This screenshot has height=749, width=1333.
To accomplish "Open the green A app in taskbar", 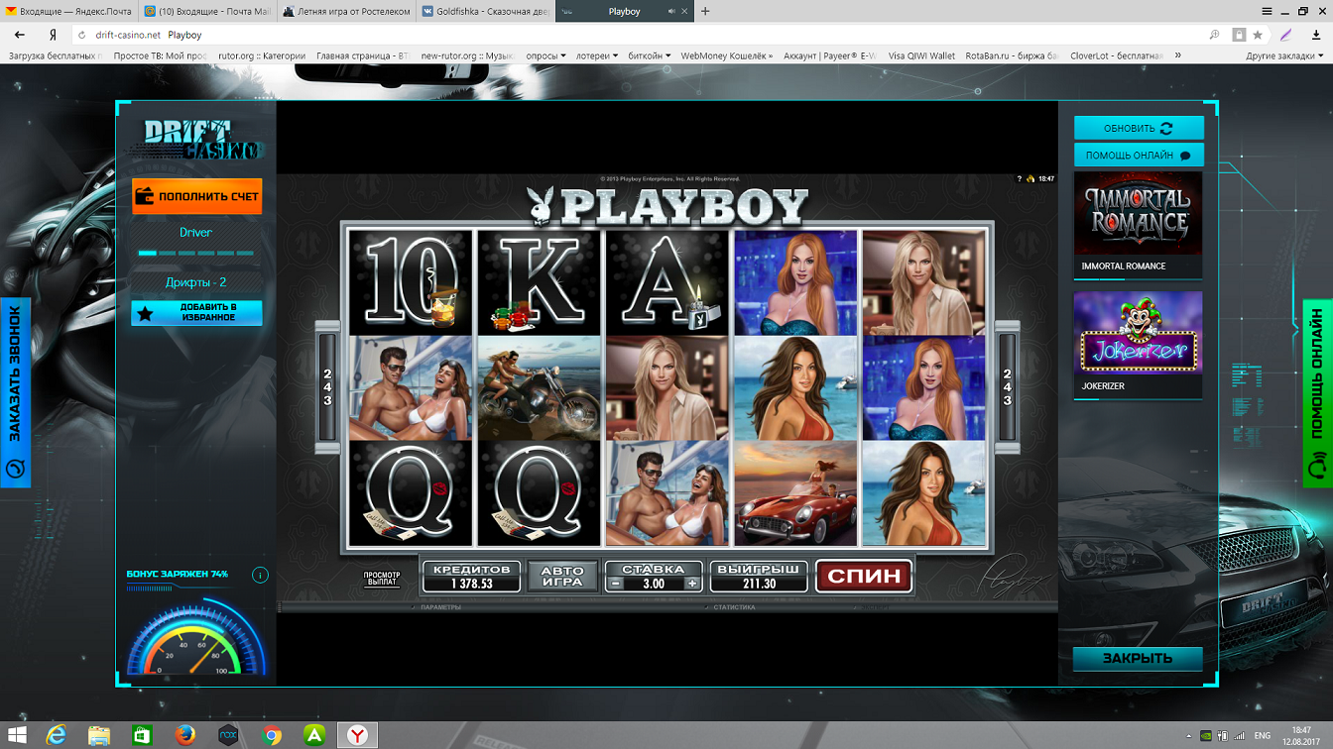I will (314, 735).
